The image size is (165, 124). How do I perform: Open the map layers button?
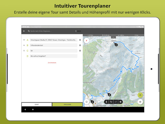coord(140,102)
